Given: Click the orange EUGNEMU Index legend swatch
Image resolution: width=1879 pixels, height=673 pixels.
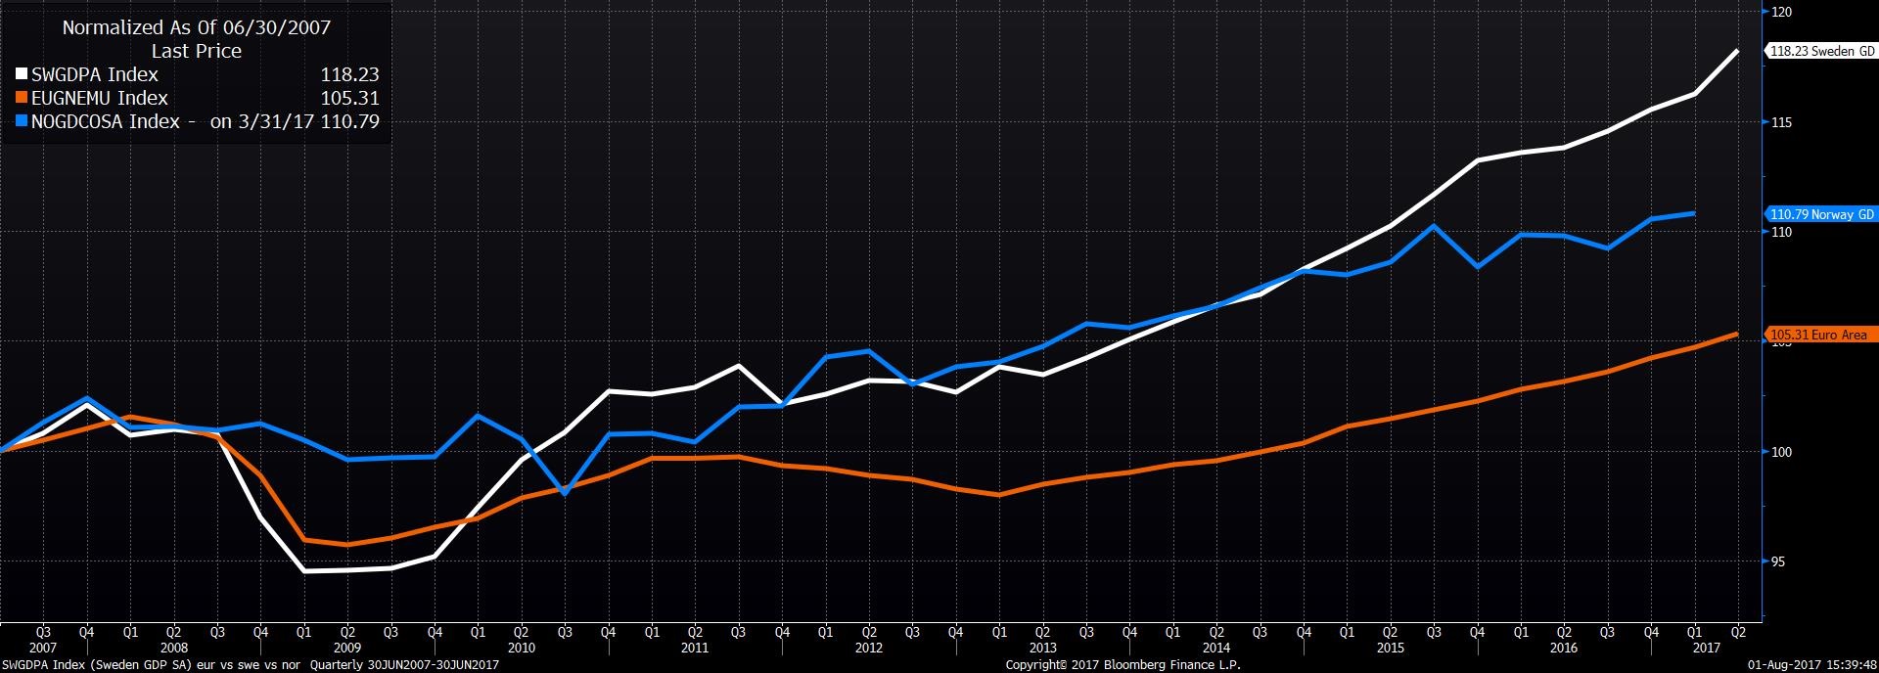Looking at the screenshot, I should pyautogui.click(x=22, y=98).
